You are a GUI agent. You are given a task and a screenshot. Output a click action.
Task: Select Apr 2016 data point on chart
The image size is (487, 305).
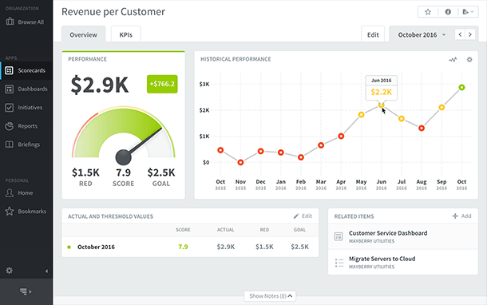[x=341, y=136]
